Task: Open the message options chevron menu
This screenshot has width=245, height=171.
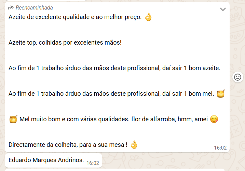Action: 223,9
